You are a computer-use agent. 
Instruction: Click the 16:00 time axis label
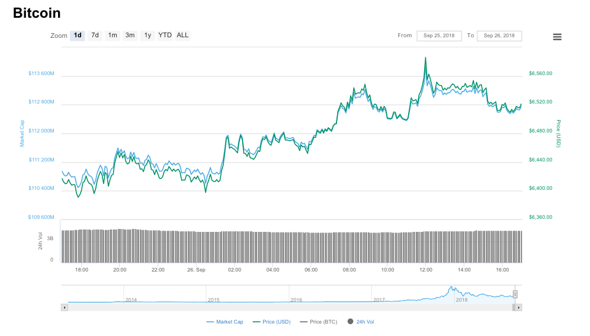tap(502, 270)
